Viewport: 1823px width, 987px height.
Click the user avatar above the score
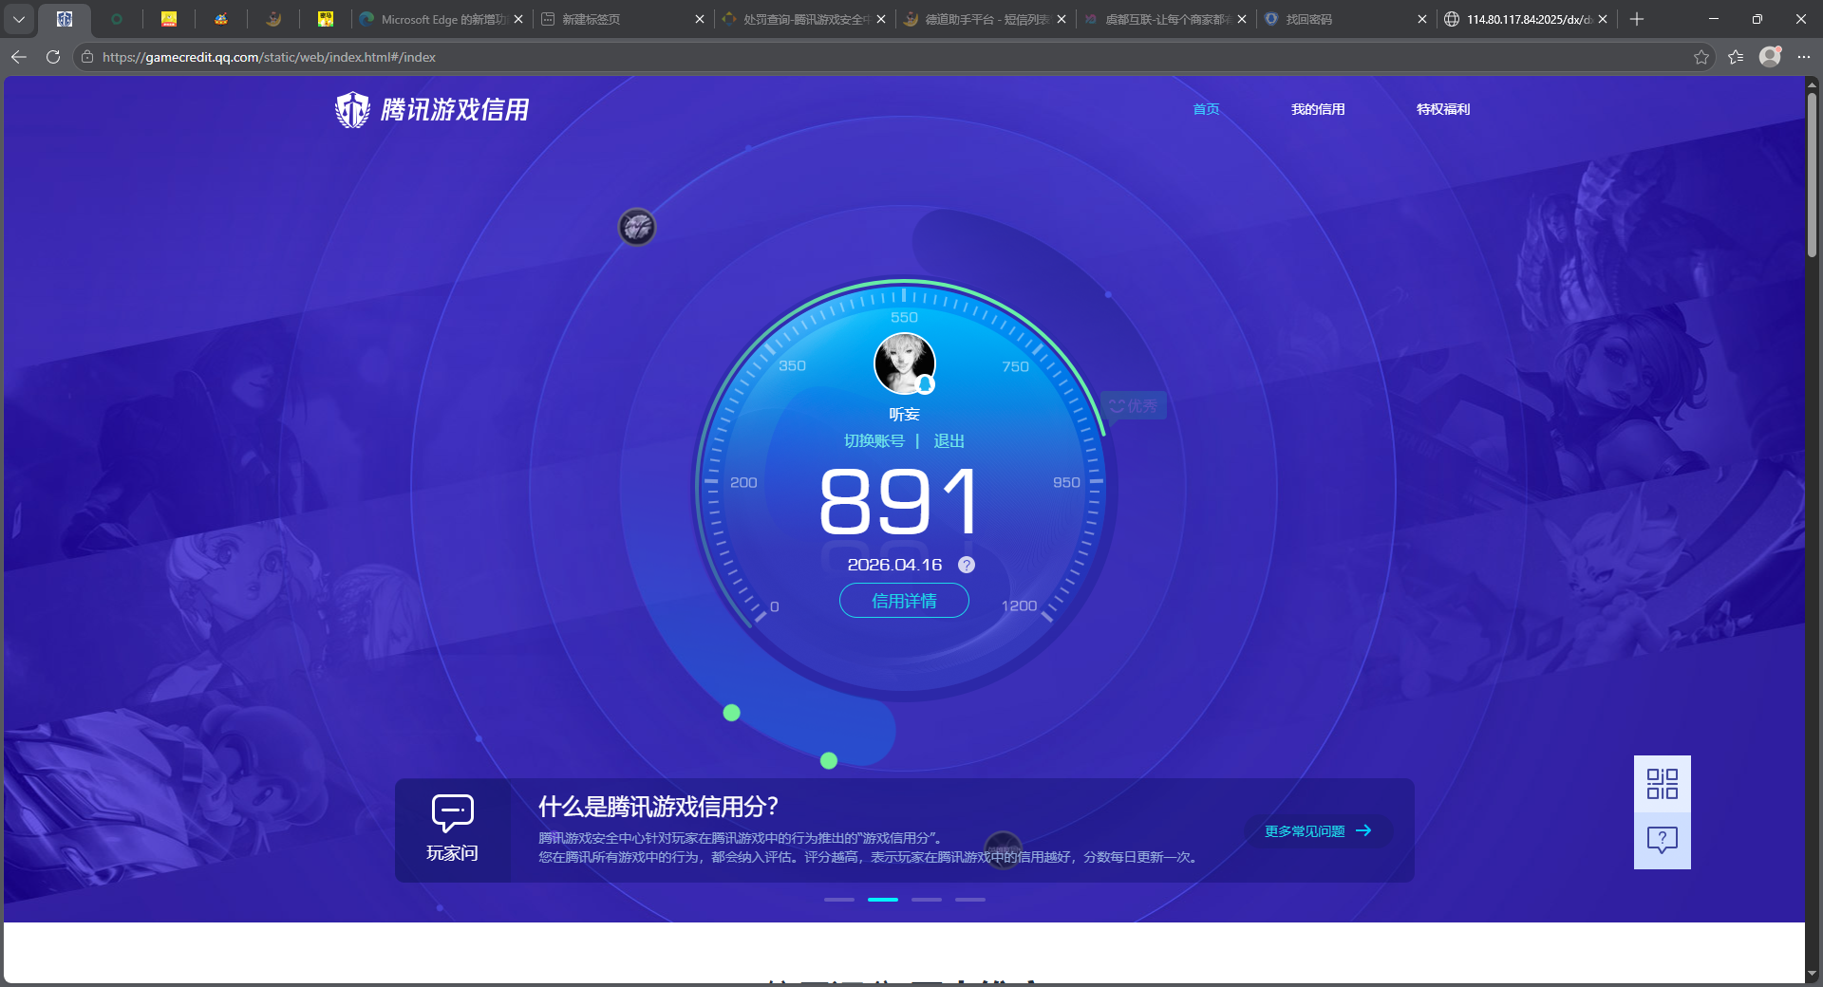click(x=902, y=363)
